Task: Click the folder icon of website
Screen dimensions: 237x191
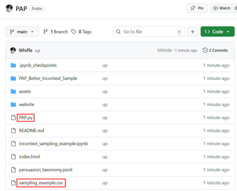Action: (13, 104)
